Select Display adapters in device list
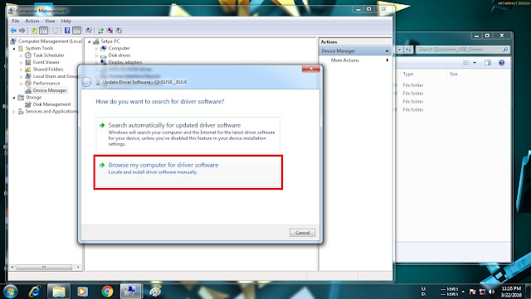 (x=125, y=62)
